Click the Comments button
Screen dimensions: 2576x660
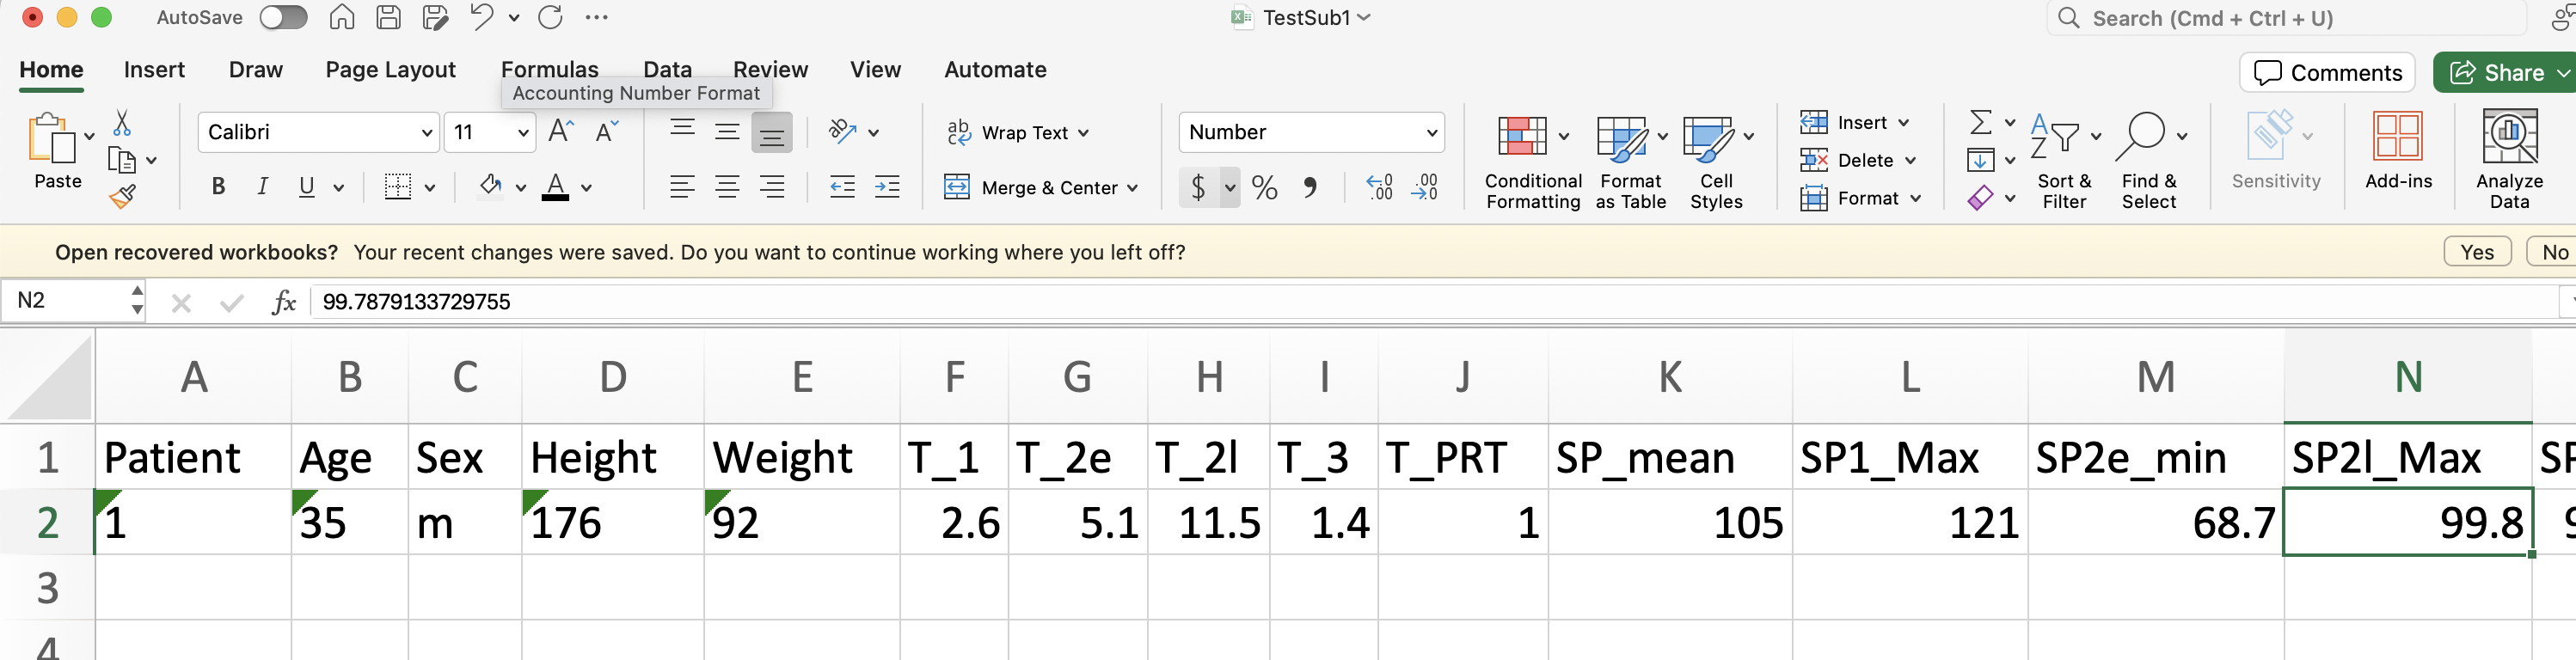[2327, 73]
